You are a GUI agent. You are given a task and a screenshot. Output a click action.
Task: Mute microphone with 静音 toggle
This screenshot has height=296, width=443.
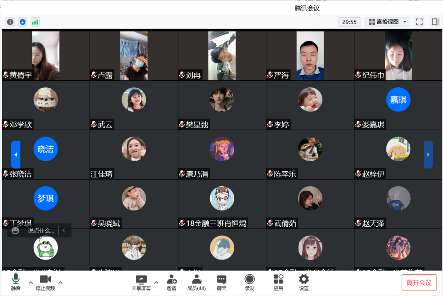point(16,282)
